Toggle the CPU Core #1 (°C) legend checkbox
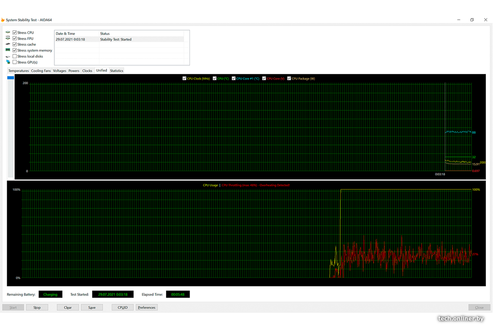 (x=234, y=79)
